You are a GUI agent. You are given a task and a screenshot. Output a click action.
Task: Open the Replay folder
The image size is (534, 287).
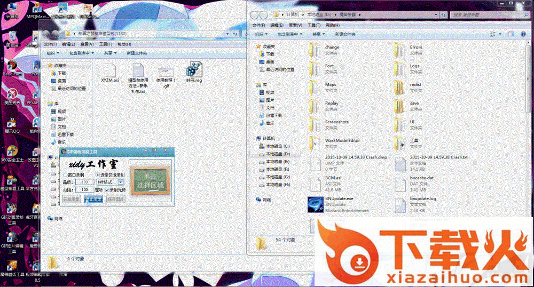pos(324,106)
